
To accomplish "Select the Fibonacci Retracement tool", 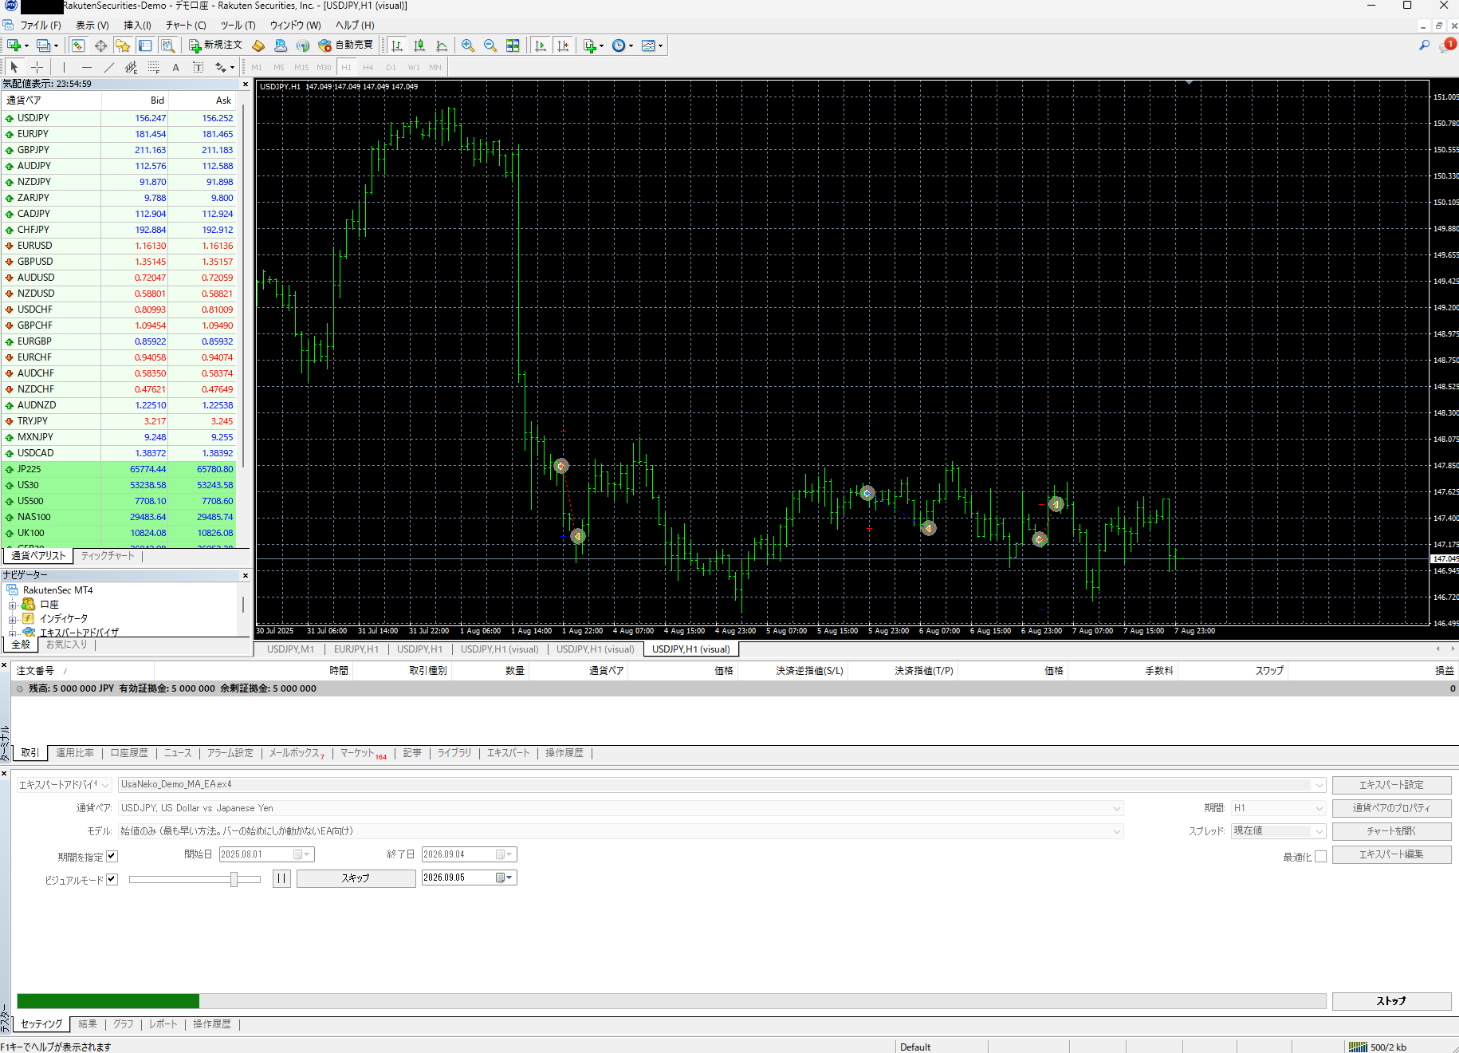I will click(x=154, y=67).
